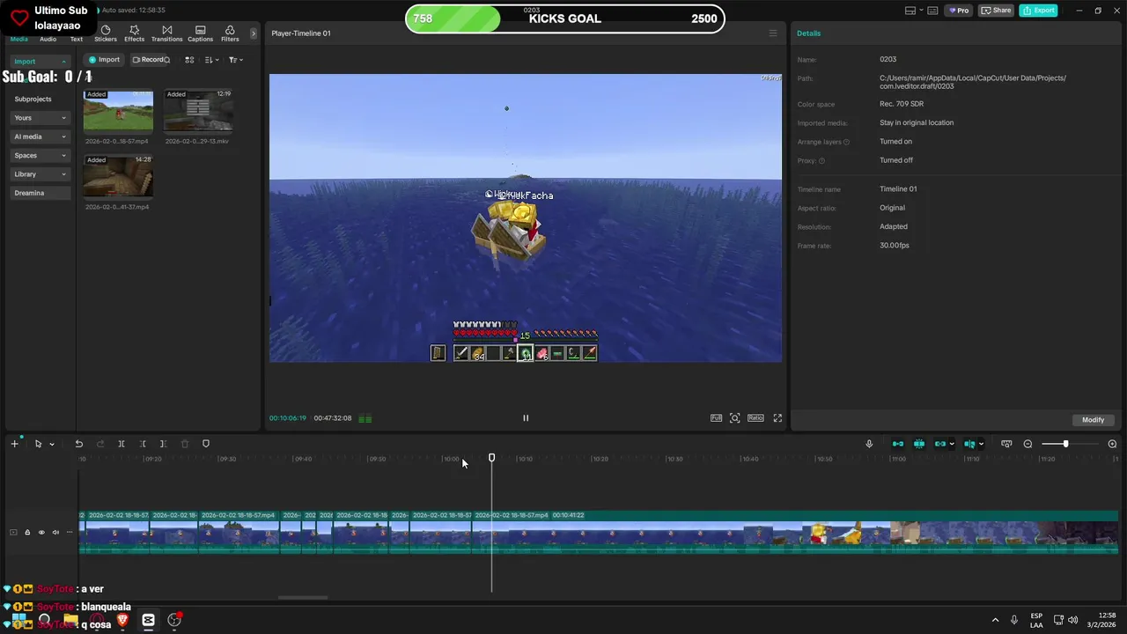The height and width of the screenshot is (634, 1127).
Task: Add a marker with shield icon
Action: tap(206, 444)
